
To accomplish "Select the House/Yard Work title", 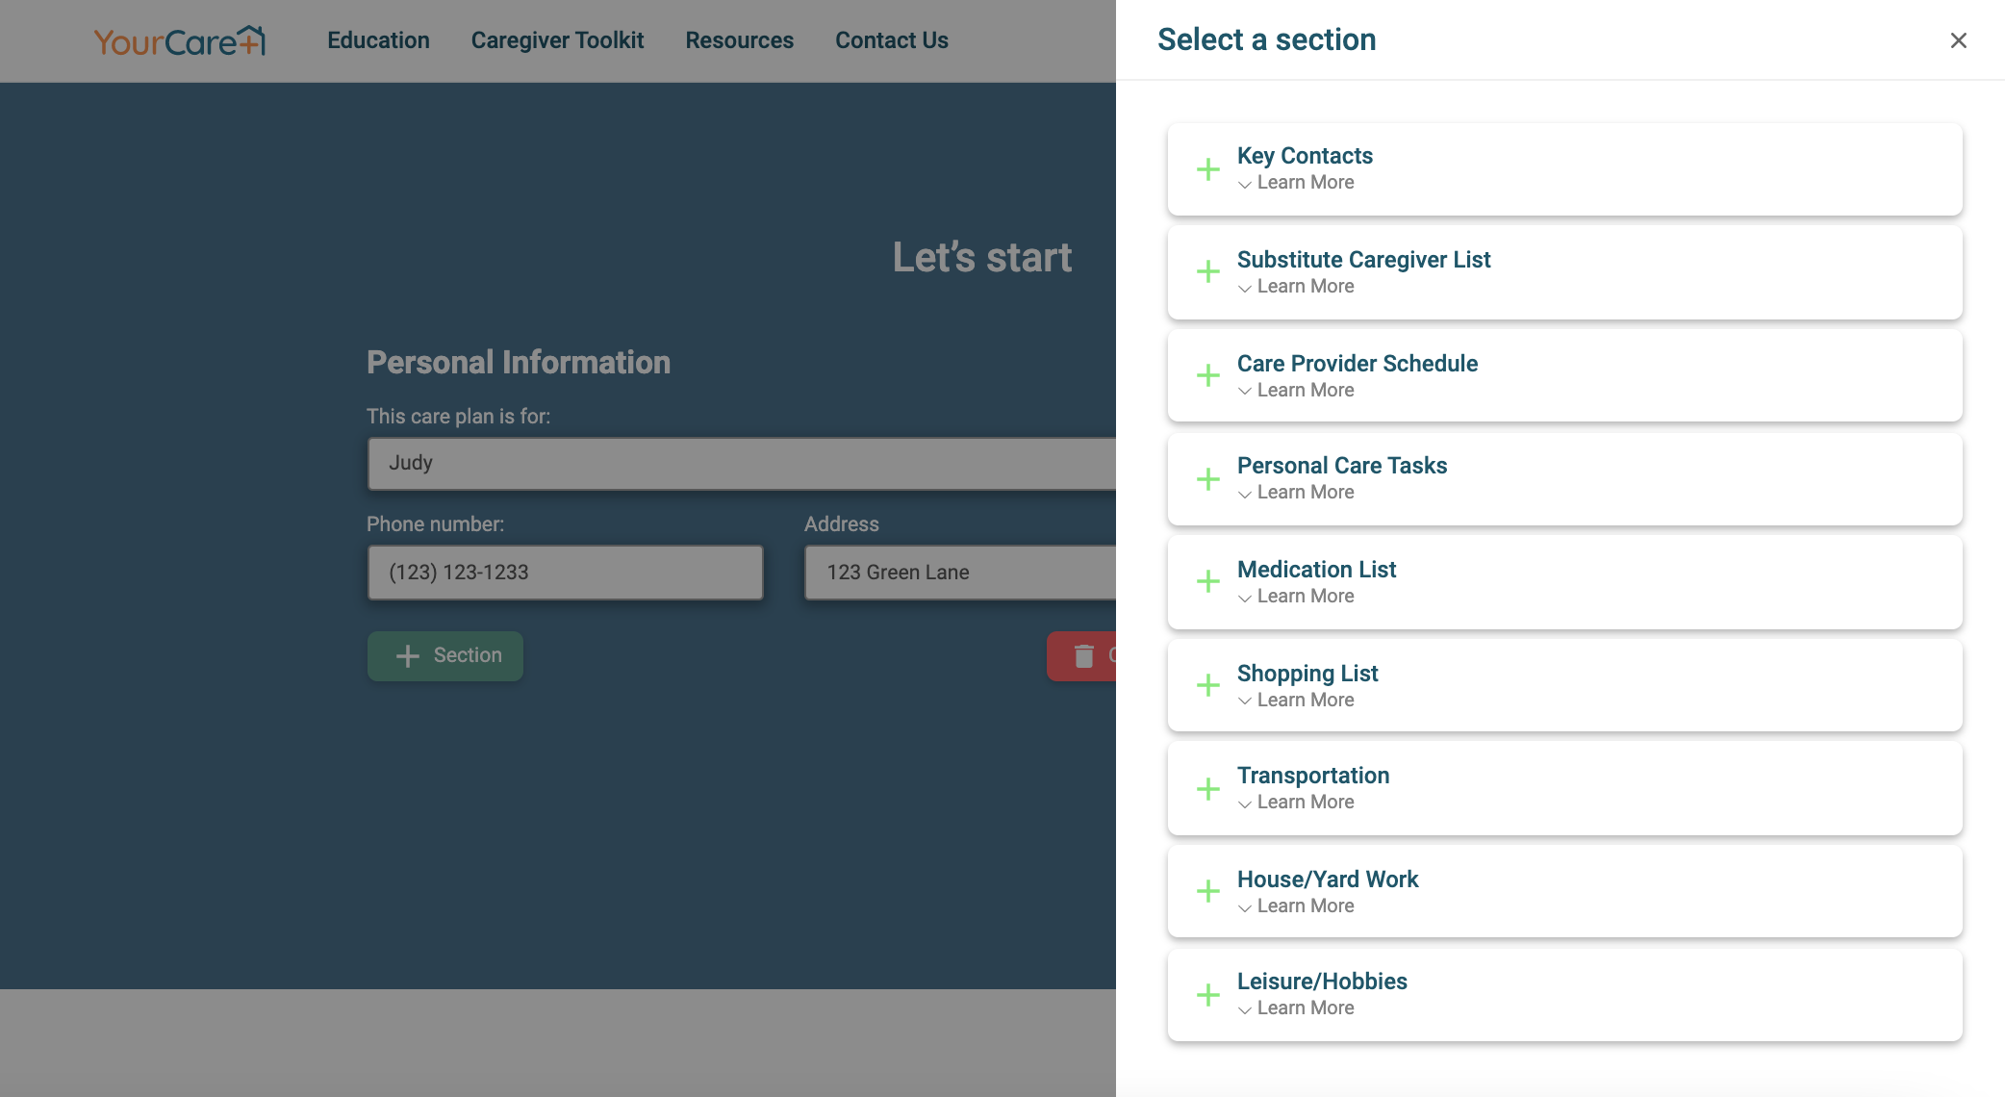I will coord(1328,880).
